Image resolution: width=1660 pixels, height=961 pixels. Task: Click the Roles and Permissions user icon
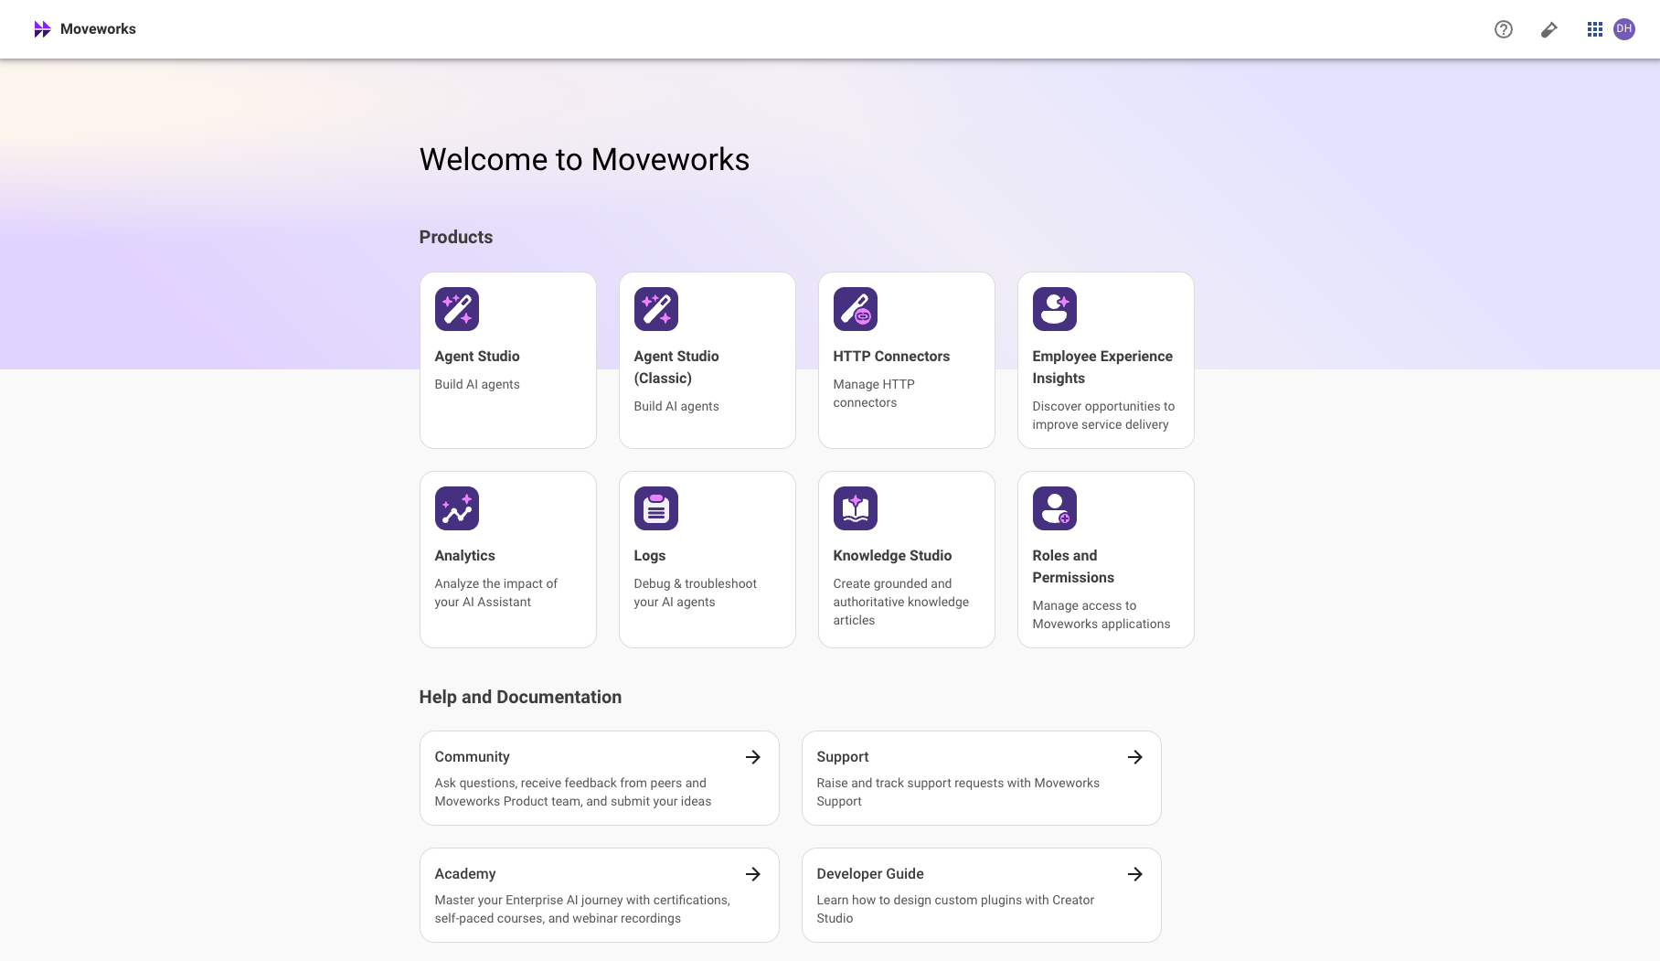[1055, 508]
